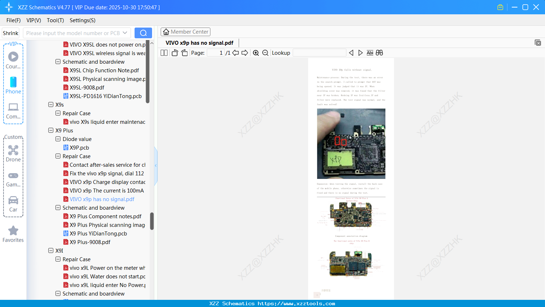Open the VIP(V) menu
This screenshot has width=545, height=307.
tap(34, 20)
